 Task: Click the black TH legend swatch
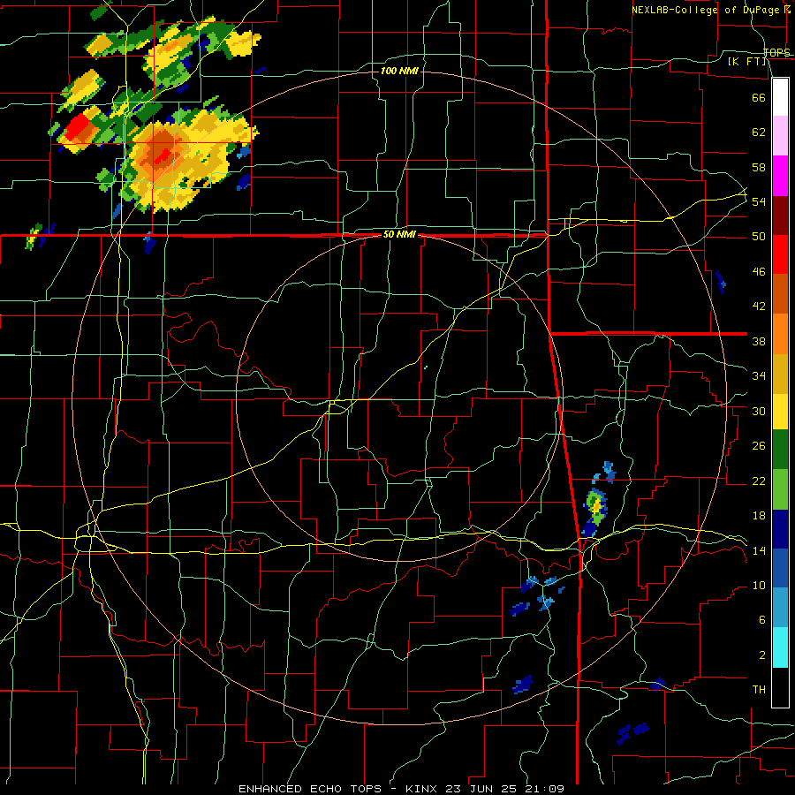tap(780, 687)
